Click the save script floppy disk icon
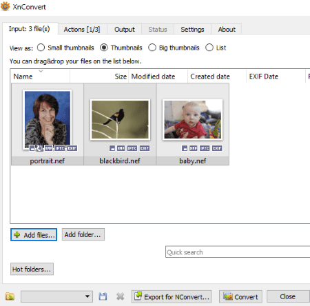Viewport: 310px width, 306px height. pyautogui.click(x=103, y=296)
